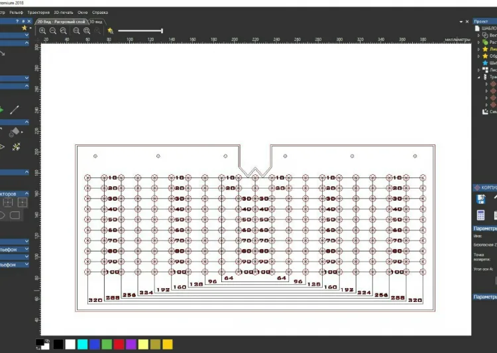The image size is (497, 353).
Task: Pick the red color swatch
Action: click(x=119, y=344)
